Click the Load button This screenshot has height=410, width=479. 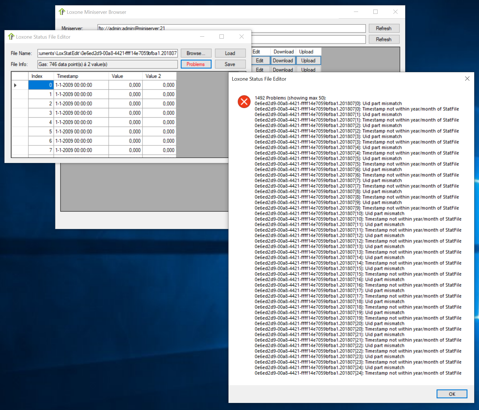click(230, 53)
